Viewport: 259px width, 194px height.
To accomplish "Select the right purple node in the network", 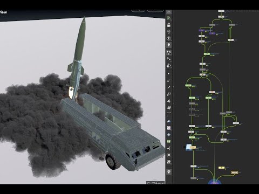I will [212, 33].
